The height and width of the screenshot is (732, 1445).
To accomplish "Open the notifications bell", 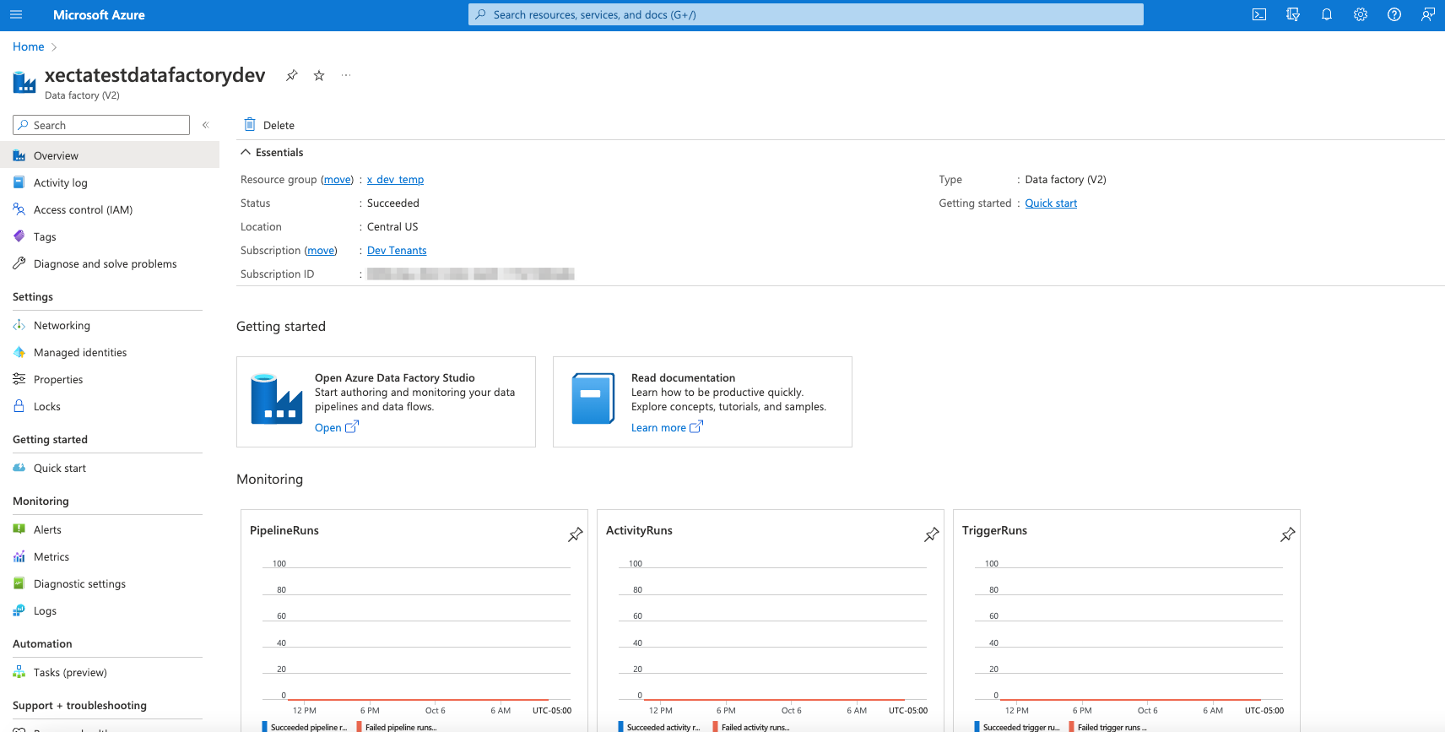I will pos(1327,14).
